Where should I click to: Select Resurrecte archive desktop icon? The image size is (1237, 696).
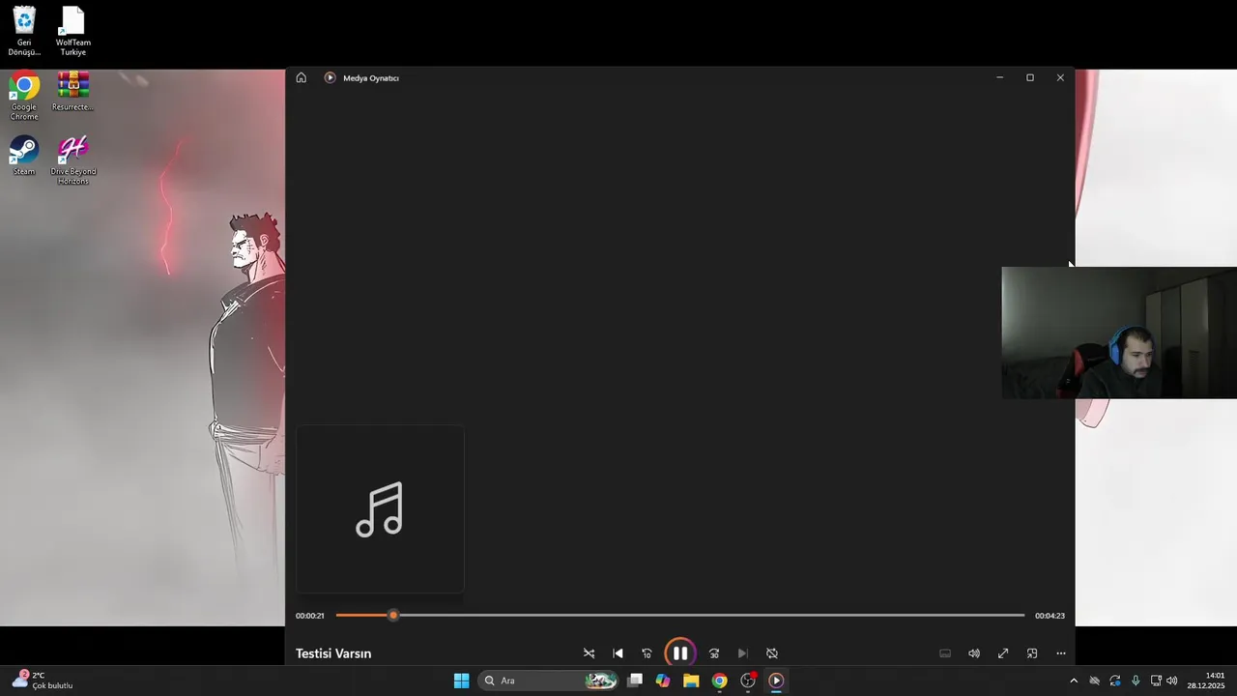[72, 92]
